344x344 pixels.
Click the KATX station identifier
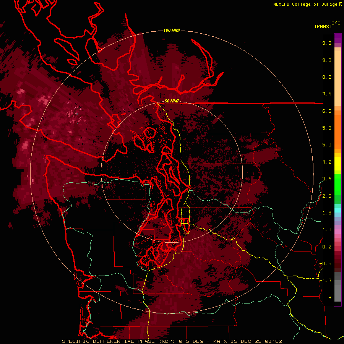(221, 341)
